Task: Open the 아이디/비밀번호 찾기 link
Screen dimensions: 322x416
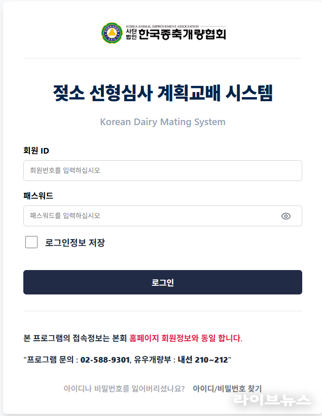Action: 227,389
